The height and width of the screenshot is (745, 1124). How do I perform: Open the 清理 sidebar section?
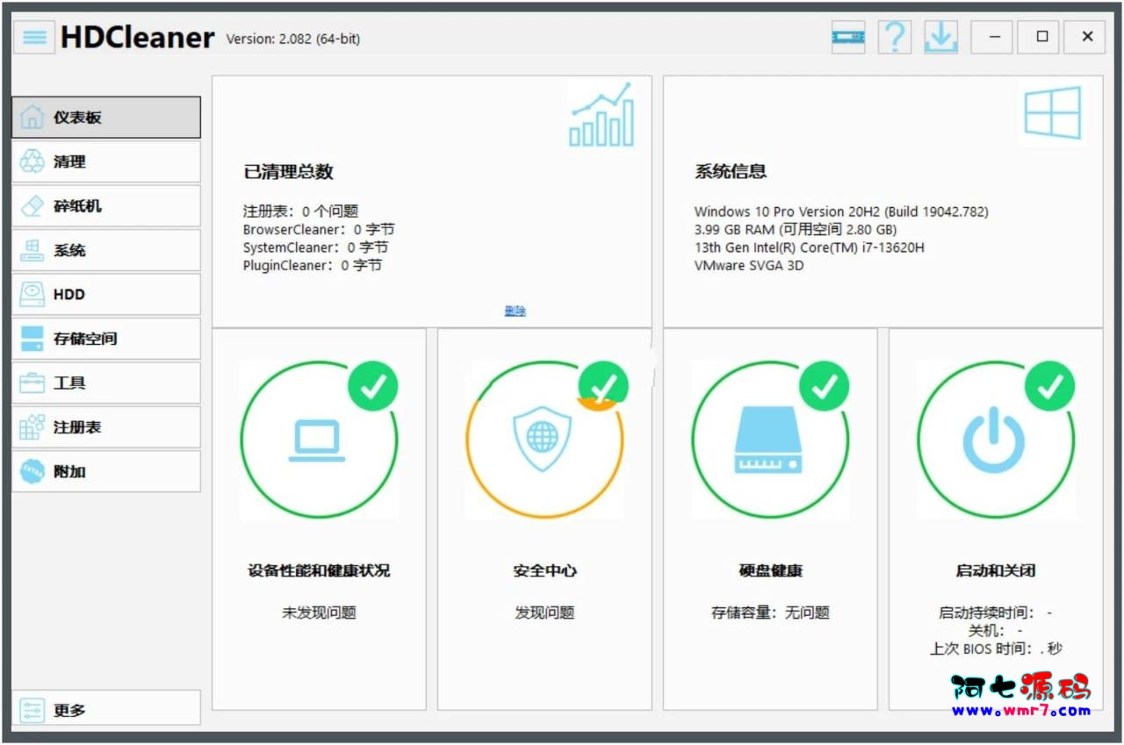click(106, 161)
